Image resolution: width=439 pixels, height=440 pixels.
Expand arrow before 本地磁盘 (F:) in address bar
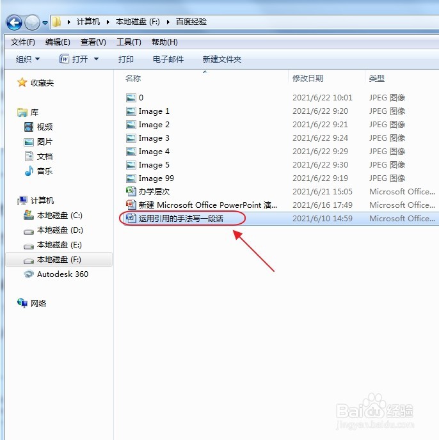coord(108,22)
